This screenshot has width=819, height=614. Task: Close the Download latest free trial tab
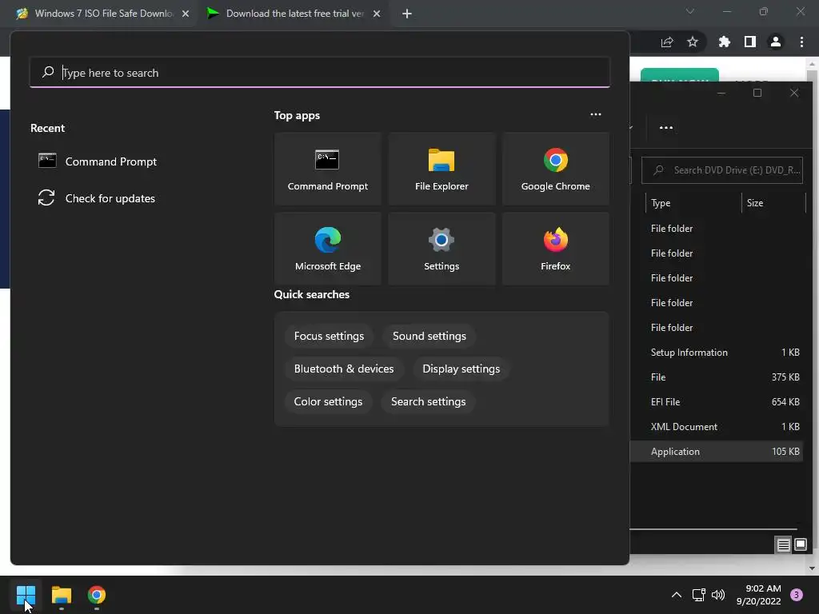pos(377,14)
